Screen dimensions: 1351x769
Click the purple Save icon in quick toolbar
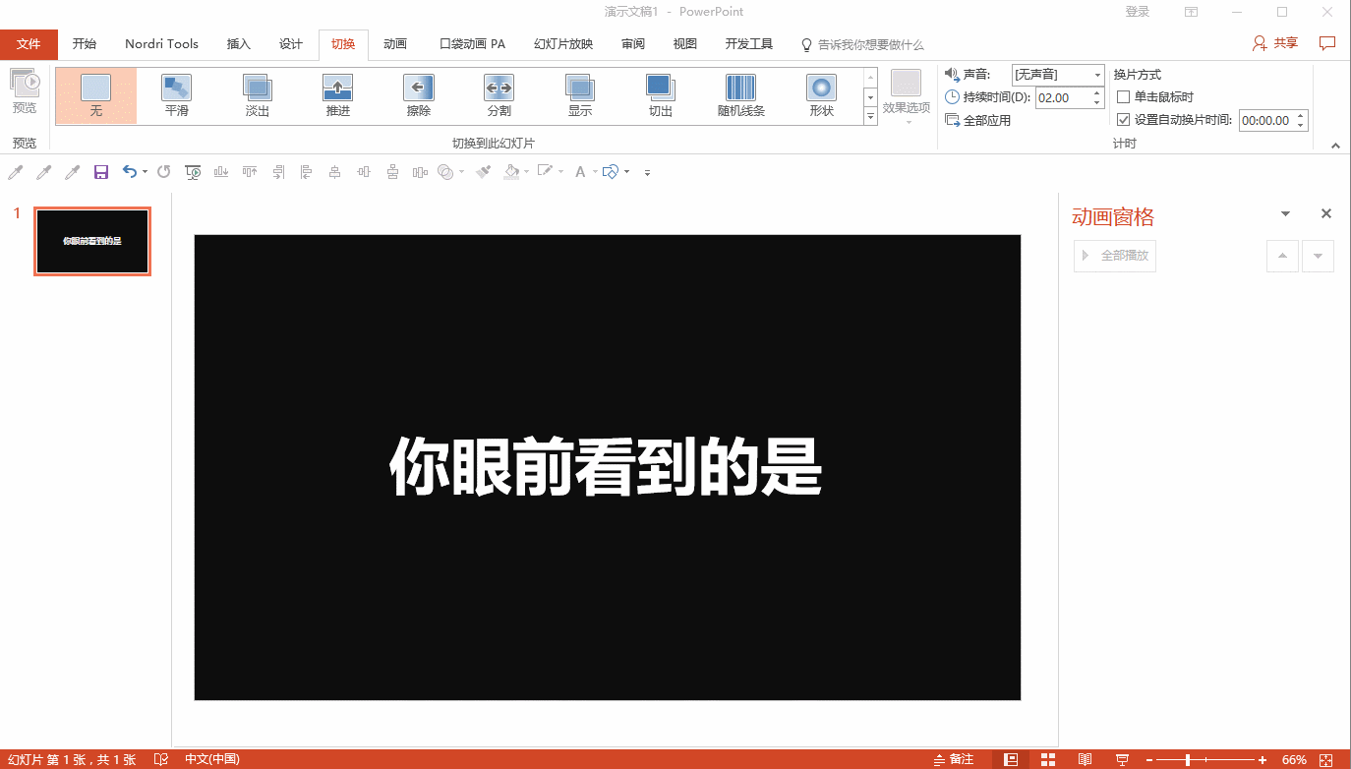pos(100,172)
